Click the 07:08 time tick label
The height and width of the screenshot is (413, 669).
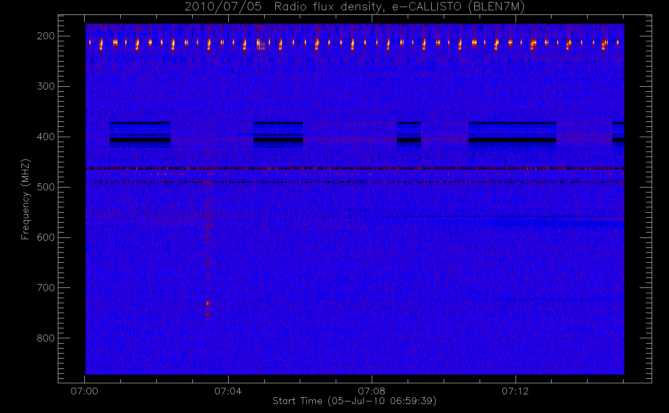pos(371,391)
